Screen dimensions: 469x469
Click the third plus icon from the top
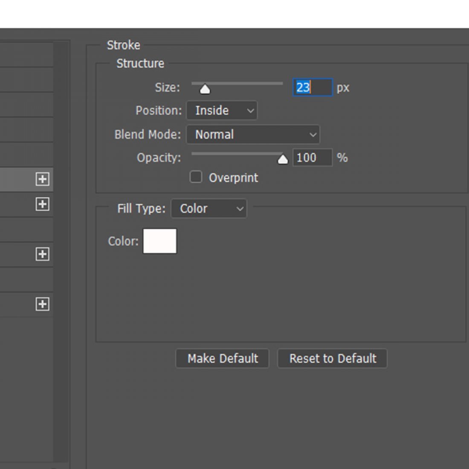(x=43, y=254)
